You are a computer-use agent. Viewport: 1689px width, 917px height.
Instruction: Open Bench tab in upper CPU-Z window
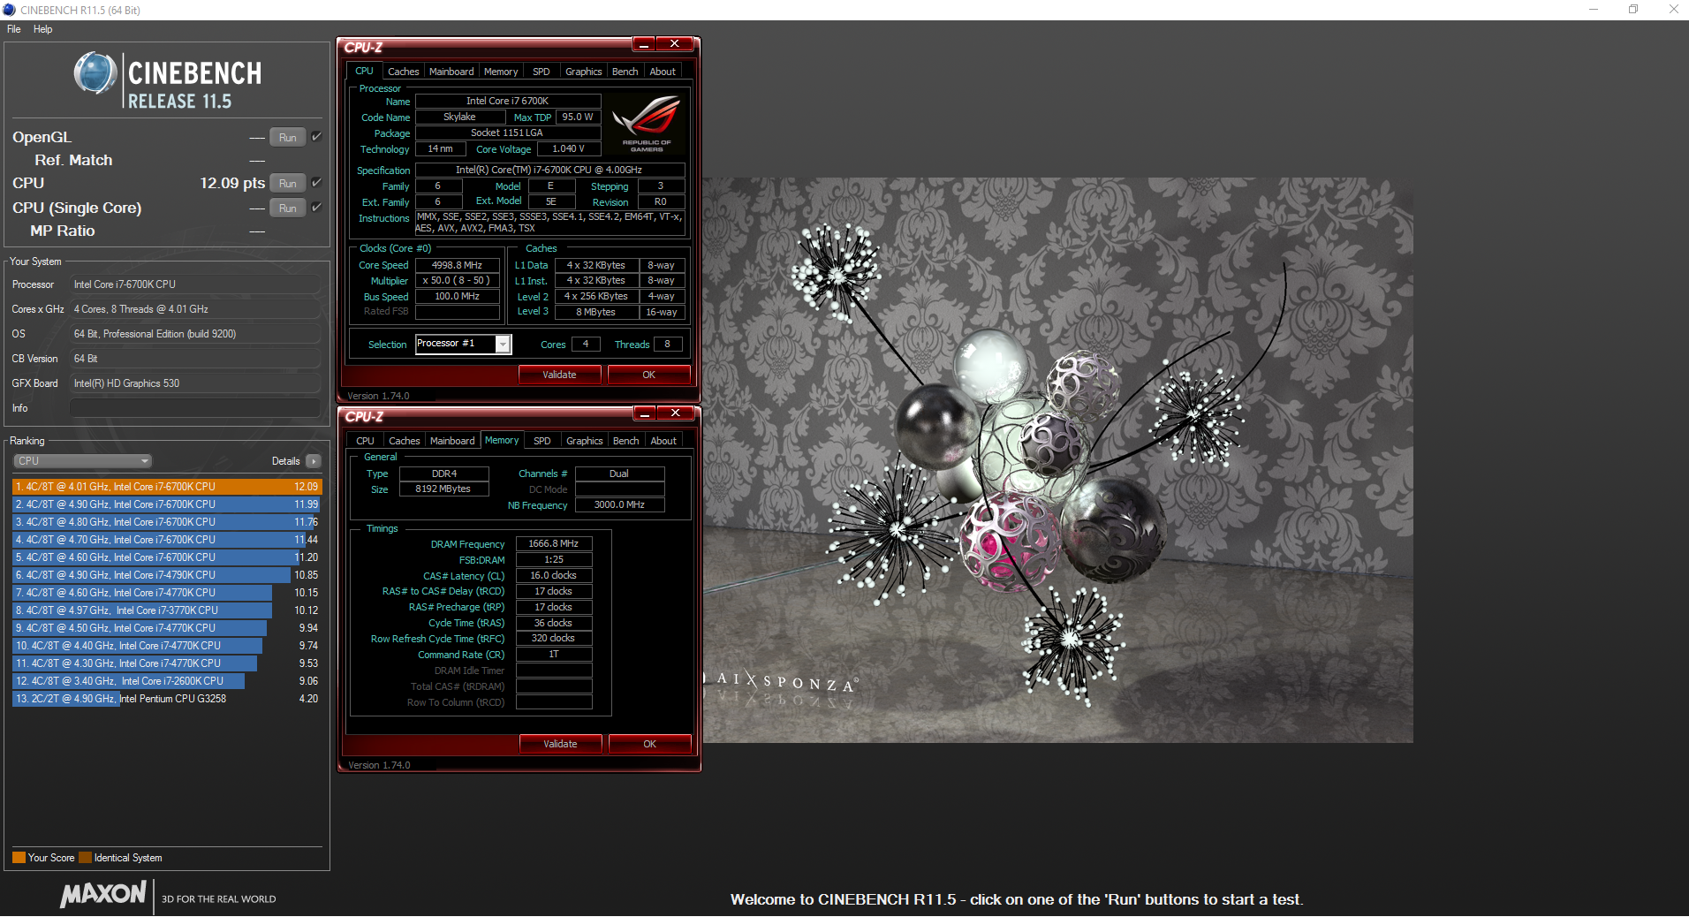point(625,72)
